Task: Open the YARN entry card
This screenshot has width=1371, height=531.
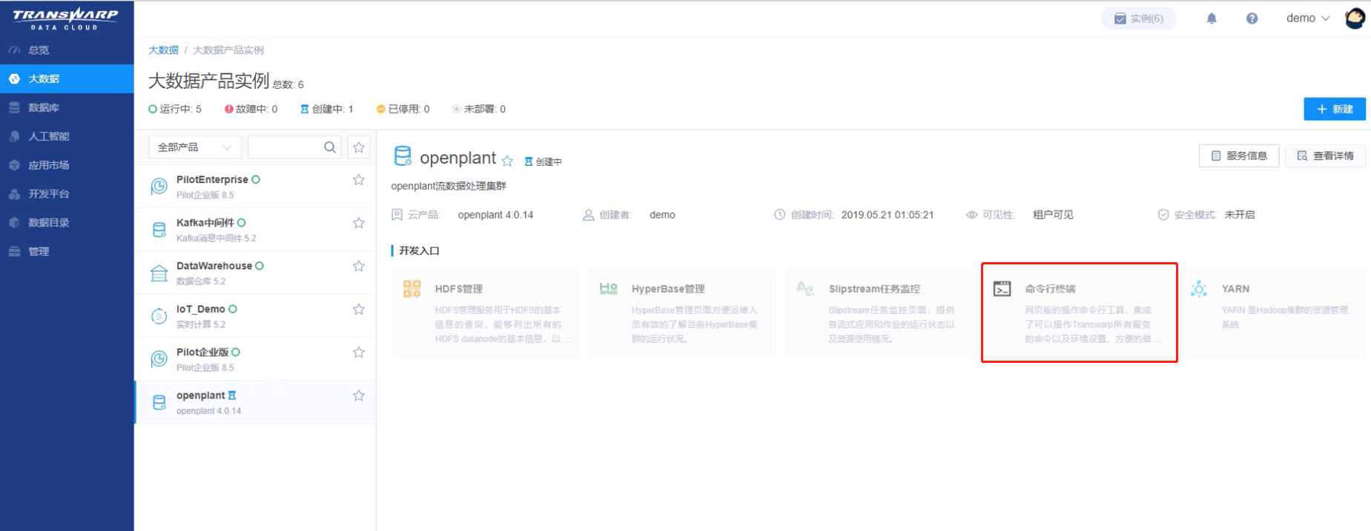Action: coord(1272,313)
